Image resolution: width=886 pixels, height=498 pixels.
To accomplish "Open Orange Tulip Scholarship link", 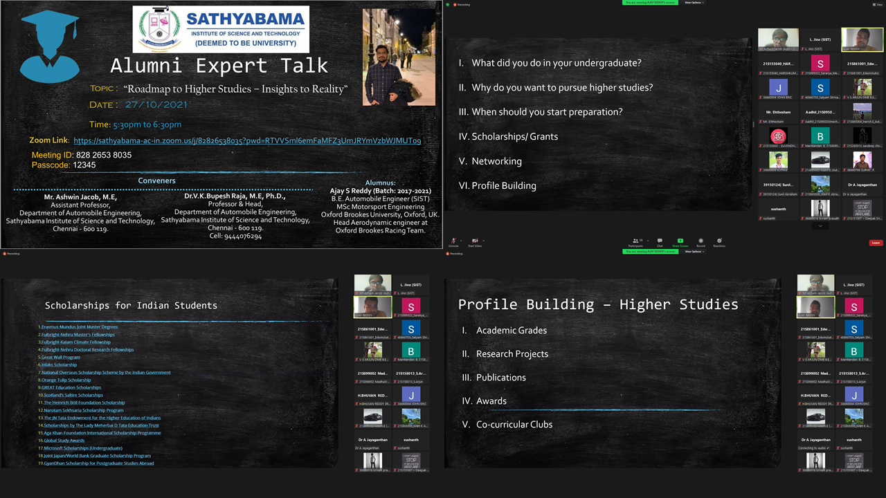I will (x=66, y=380).
